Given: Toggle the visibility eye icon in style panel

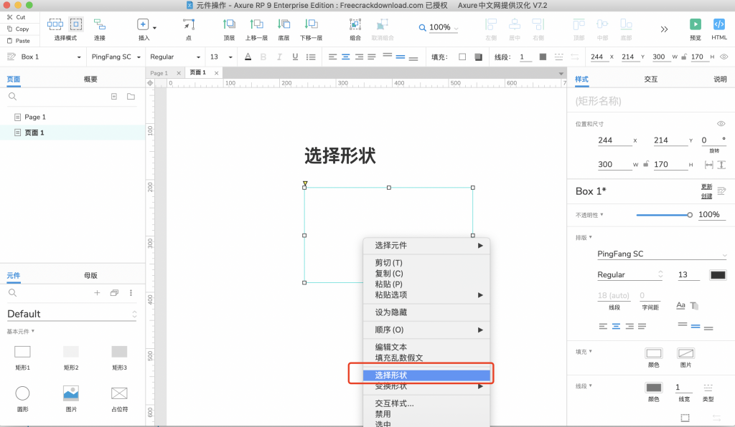Looking at the screenshot, I should [721, 124].
